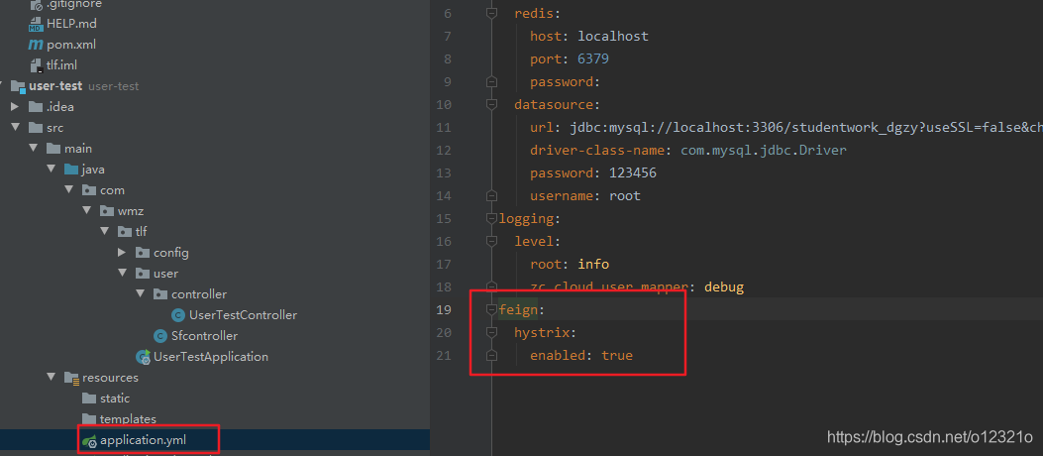This screenshot has height=456, width=1043.
Task: Click the Sfcontroller class icon
Action: click(x=160, y=335)
